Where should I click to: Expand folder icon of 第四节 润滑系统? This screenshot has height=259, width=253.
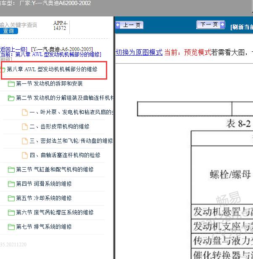coord(11,184)
